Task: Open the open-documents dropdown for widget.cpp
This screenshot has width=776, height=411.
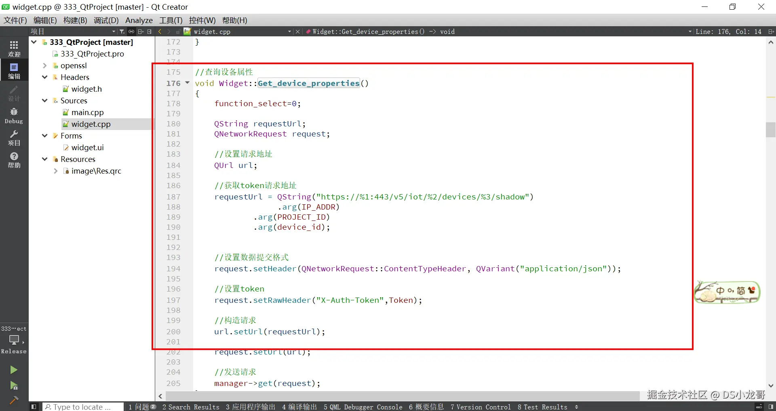Action: (x=289, y=31)
